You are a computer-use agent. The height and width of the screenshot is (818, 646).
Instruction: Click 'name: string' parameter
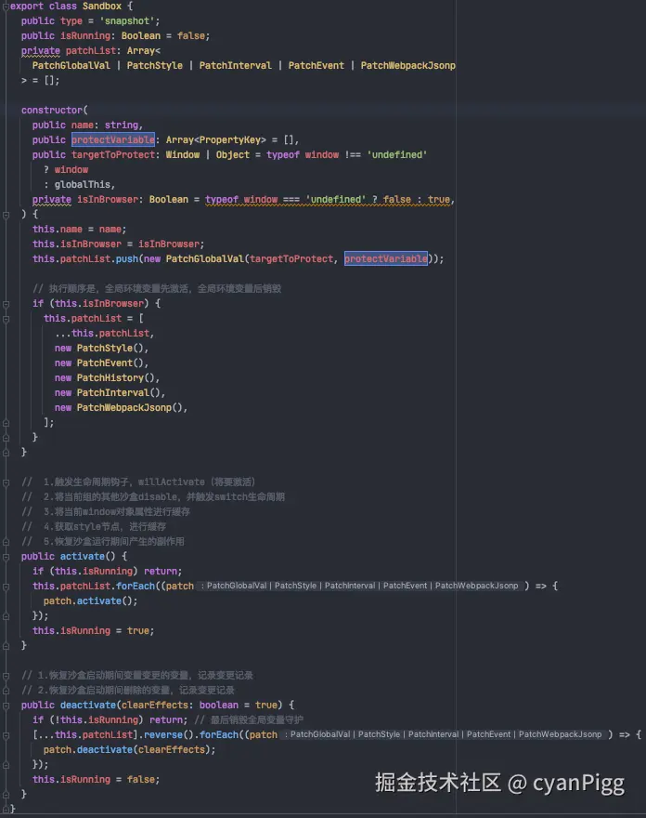(105, 125)
